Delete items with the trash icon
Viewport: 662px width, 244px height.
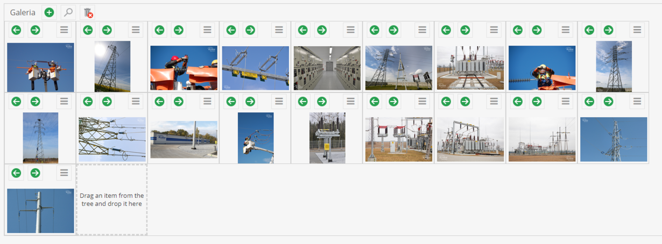point(88,12)
